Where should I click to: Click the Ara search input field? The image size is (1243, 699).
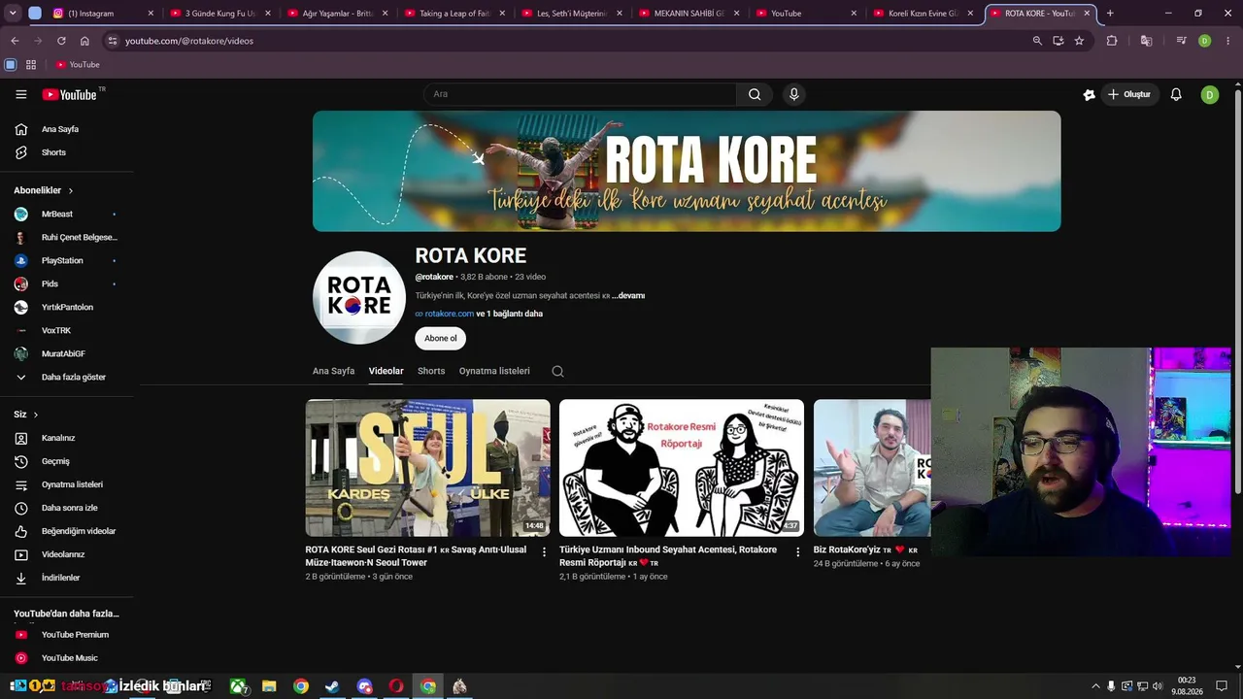(580, 94)
